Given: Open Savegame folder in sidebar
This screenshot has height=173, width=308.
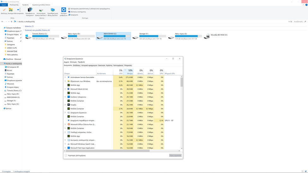Looking at the screenshot, I should pos(11,45).
